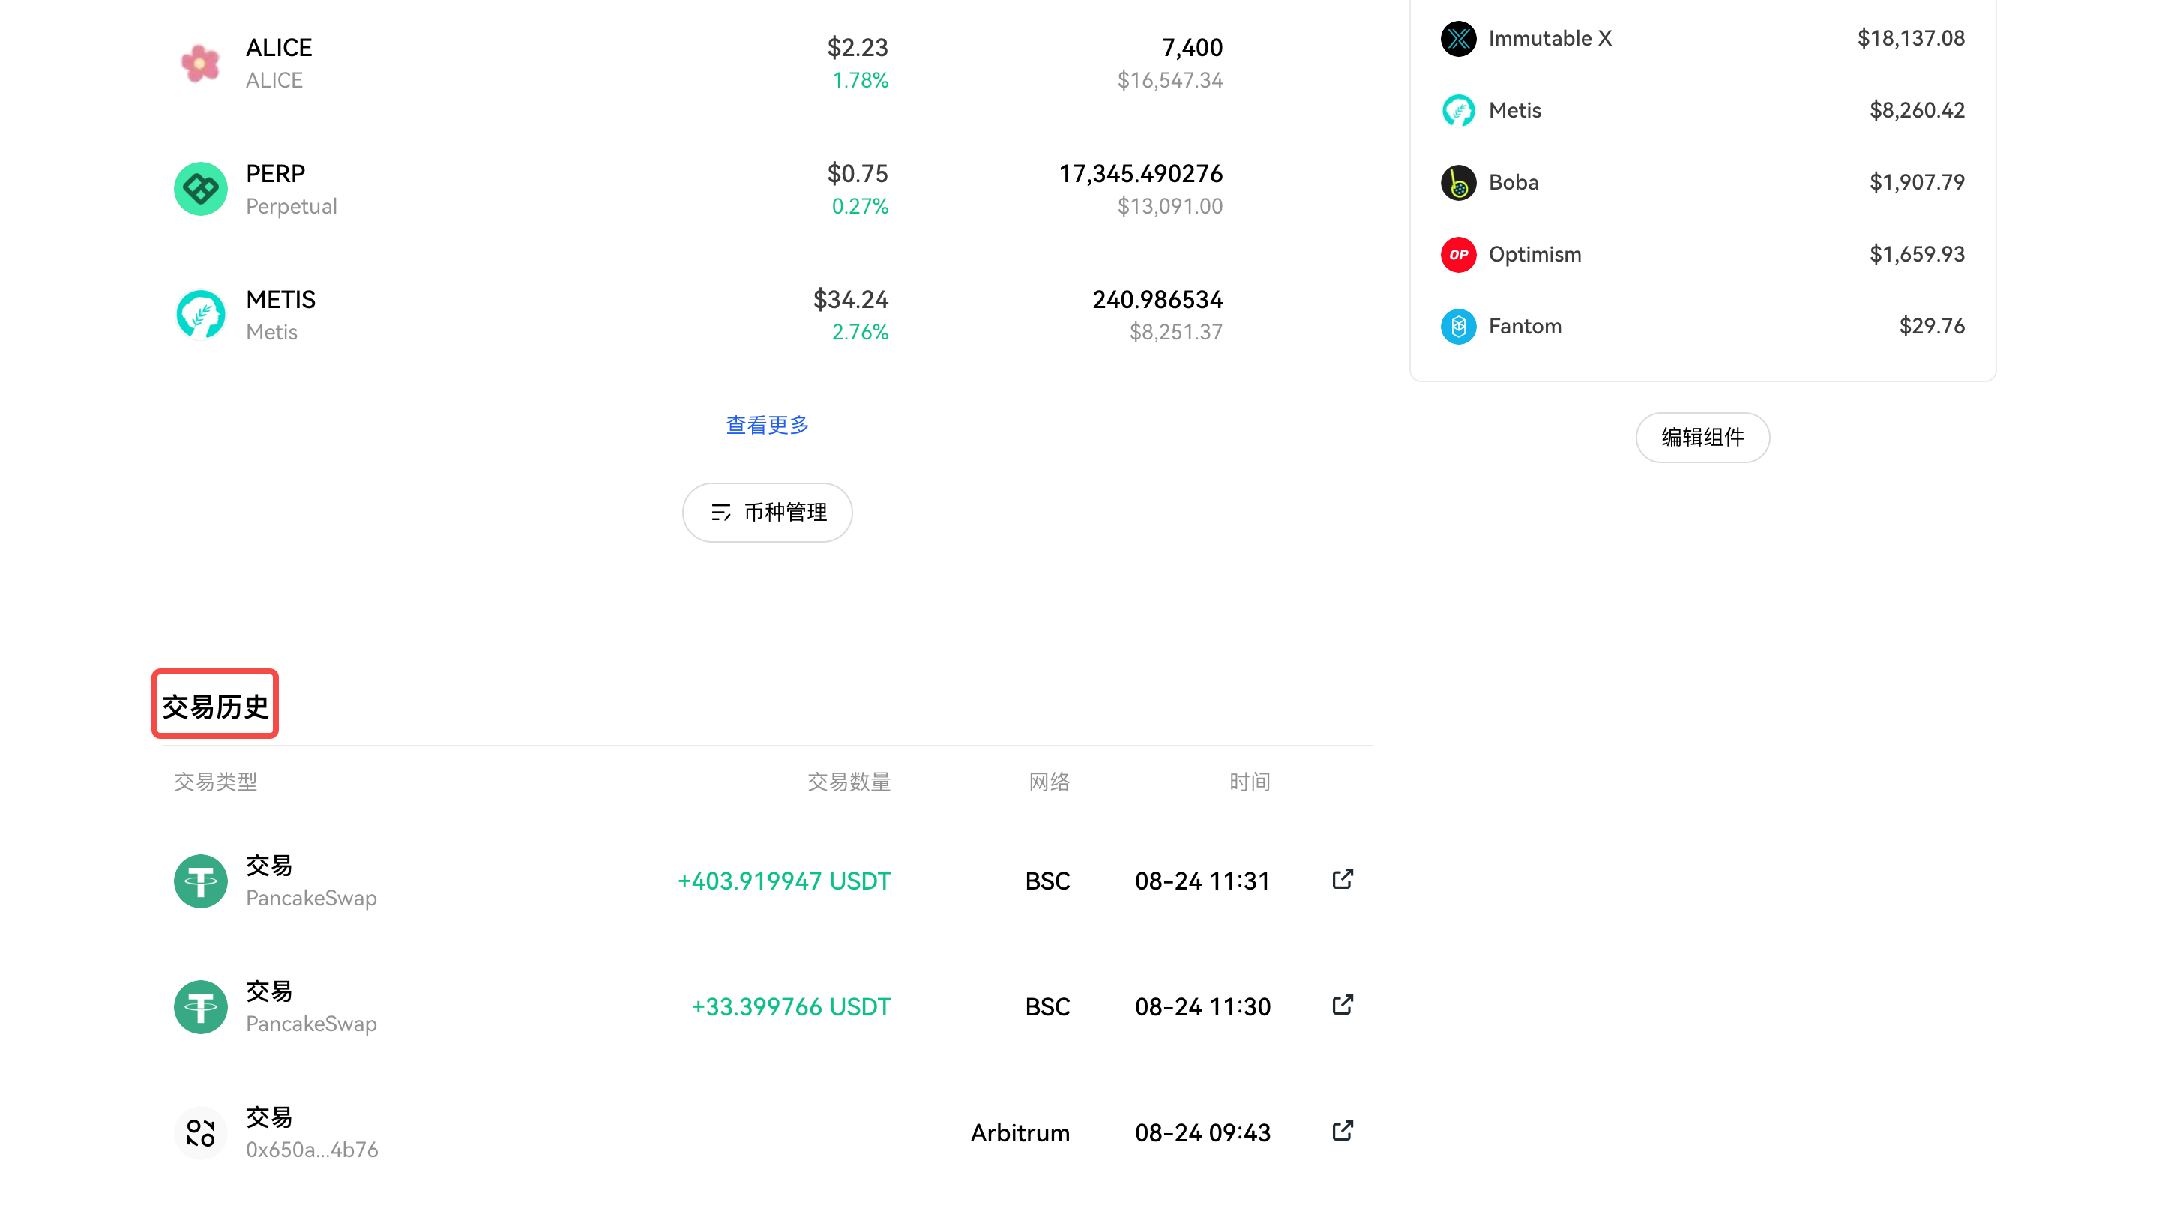Click the 网络 column header
The image size is (2159, 1226).
click(1050, 782)
